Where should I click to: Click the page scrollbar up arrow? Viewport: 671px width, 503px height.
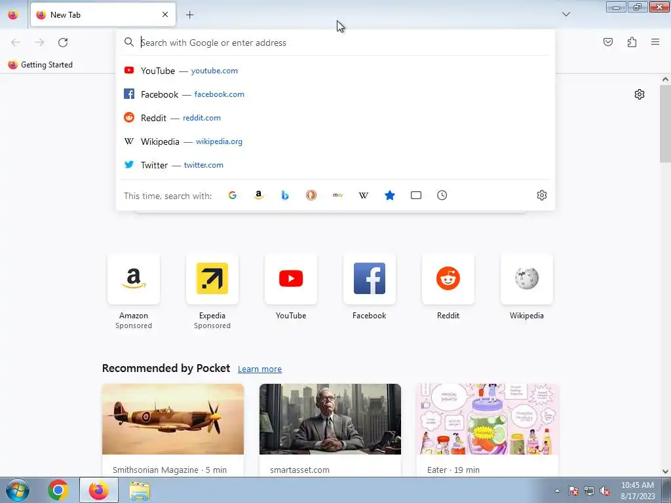click(x=665, y=79)
